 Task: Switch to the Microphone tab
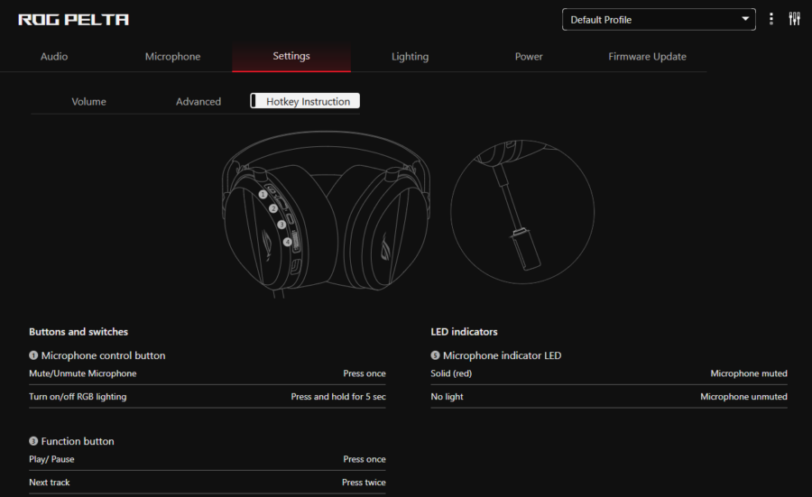pyautogui.click(x=172, y=57)
